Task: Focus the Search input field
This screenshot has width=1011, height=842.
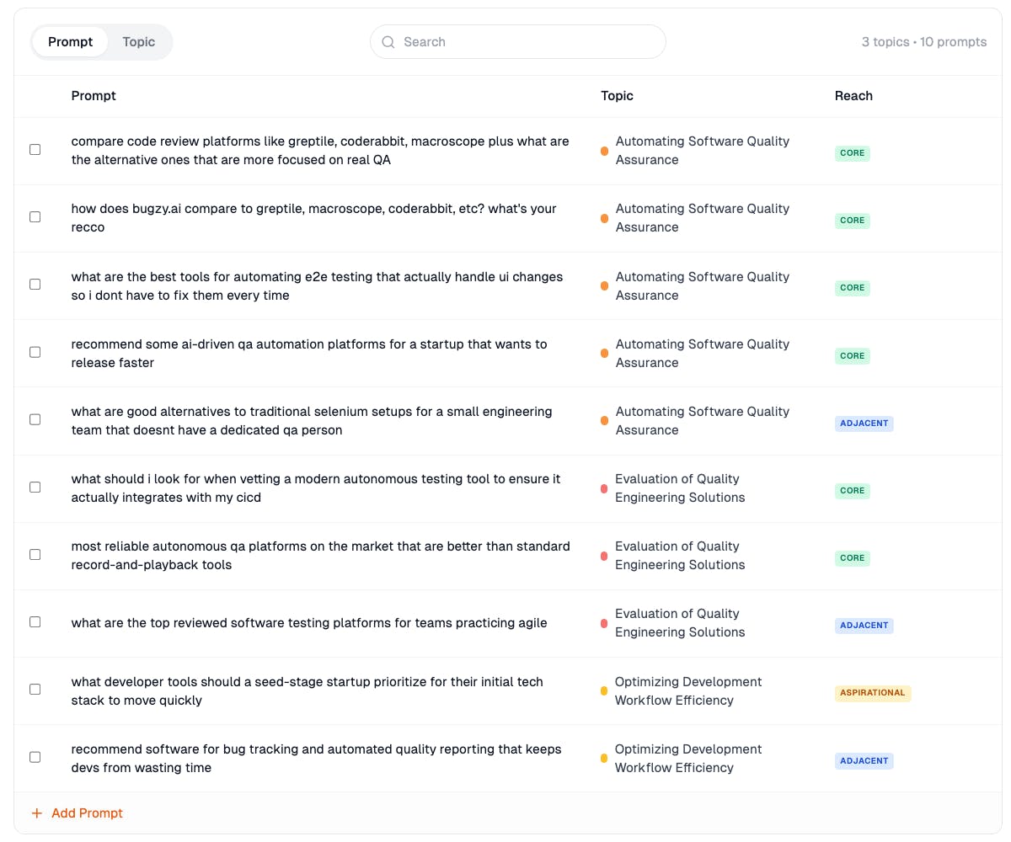Action: click(x=527, y=42)
